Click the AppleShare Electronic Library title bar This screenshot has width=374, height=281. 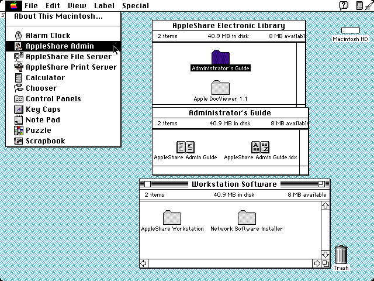click(x=228, y=26)
